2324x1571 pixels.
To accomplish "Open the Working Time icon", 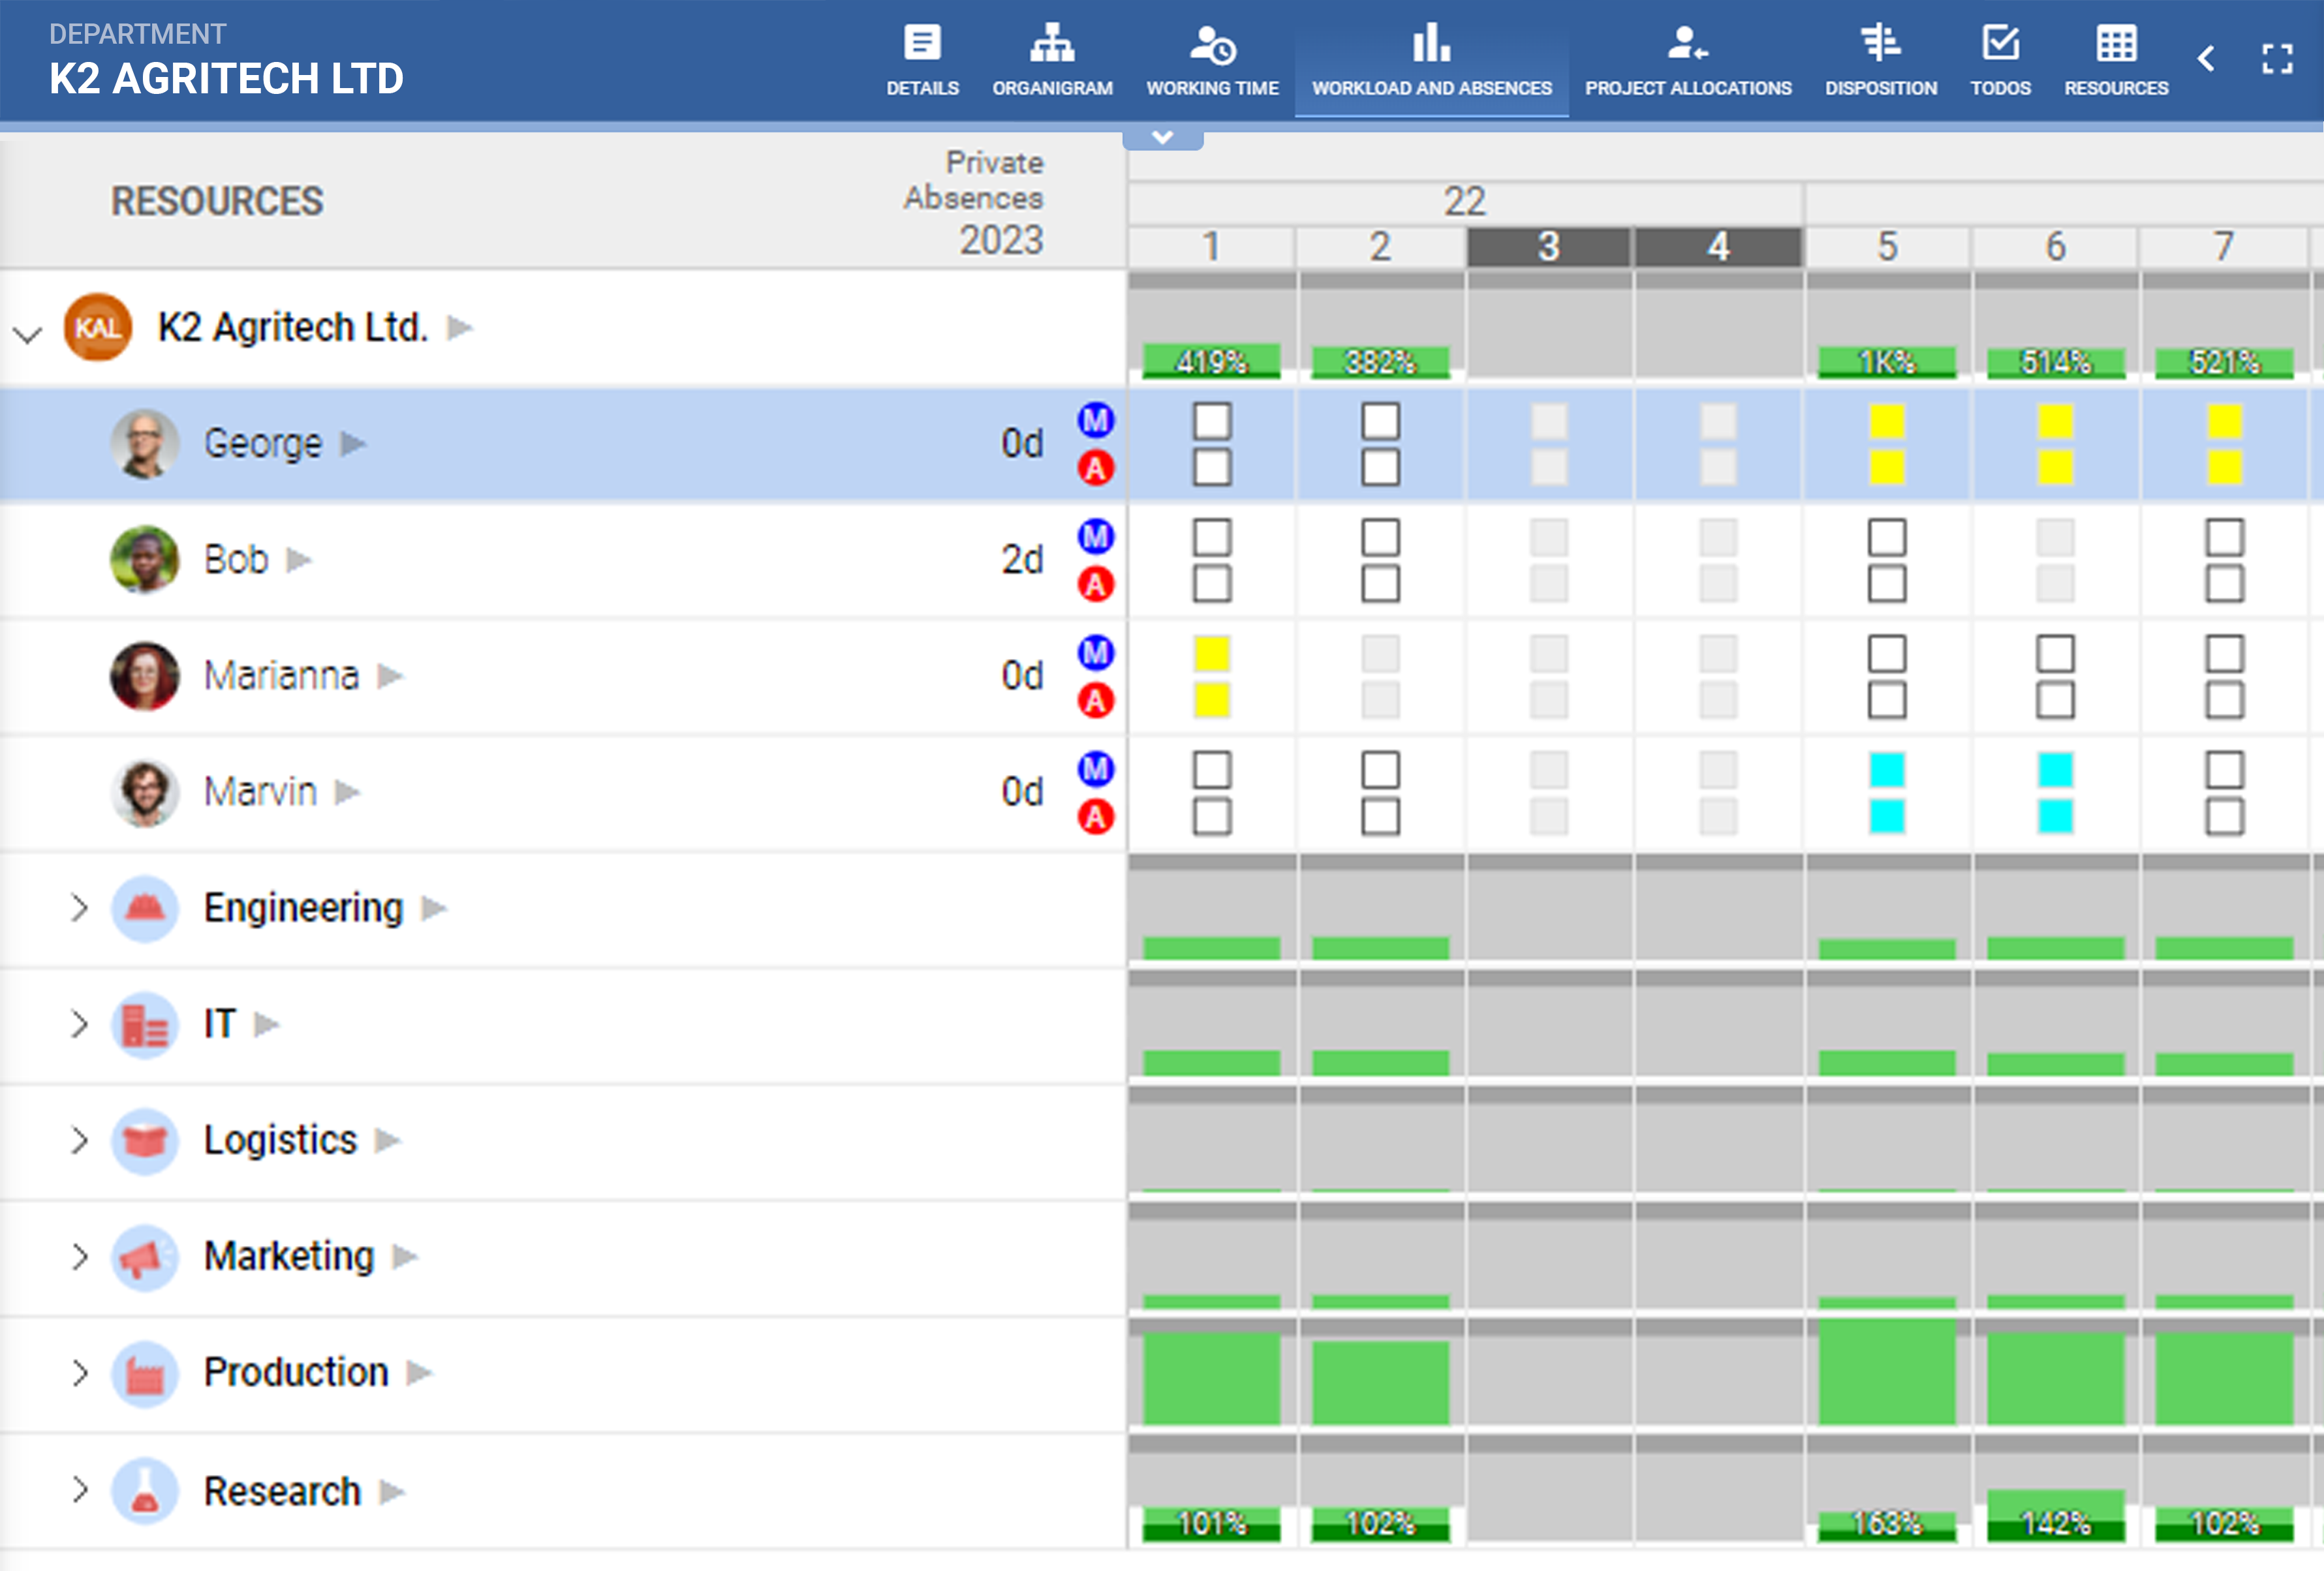I will click(x=1212, y=44).
